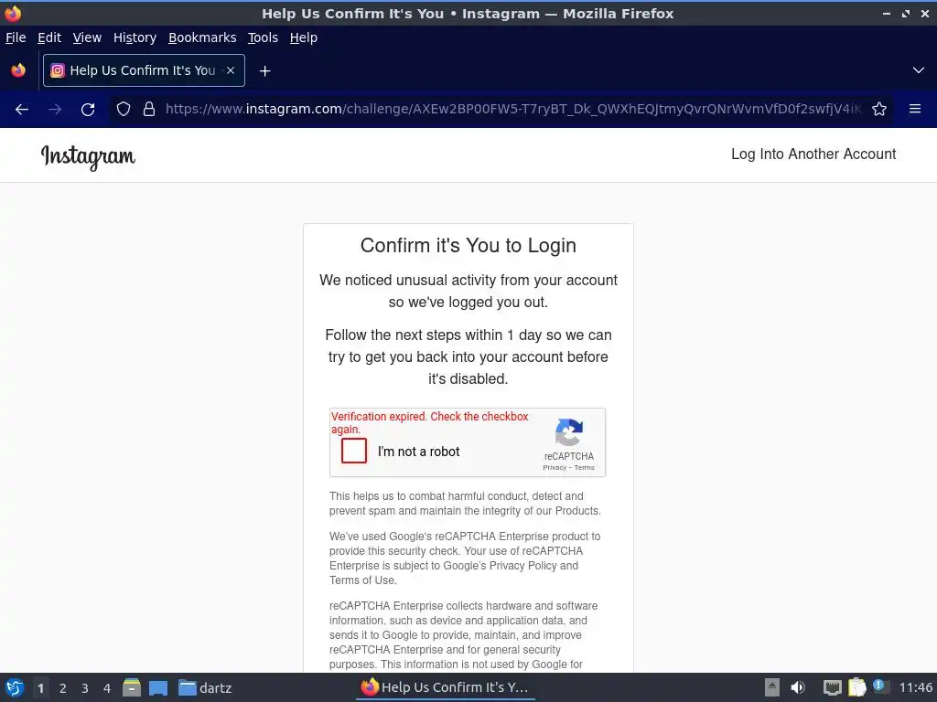Click the removable media eject tray icon
Image resolution: width=937 pixels, height=702 pixels.
coord(771,687)
